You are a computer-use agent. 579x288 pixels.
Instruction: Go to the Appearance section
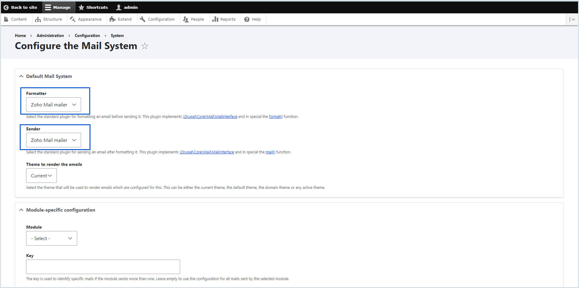tap(86, 19)
